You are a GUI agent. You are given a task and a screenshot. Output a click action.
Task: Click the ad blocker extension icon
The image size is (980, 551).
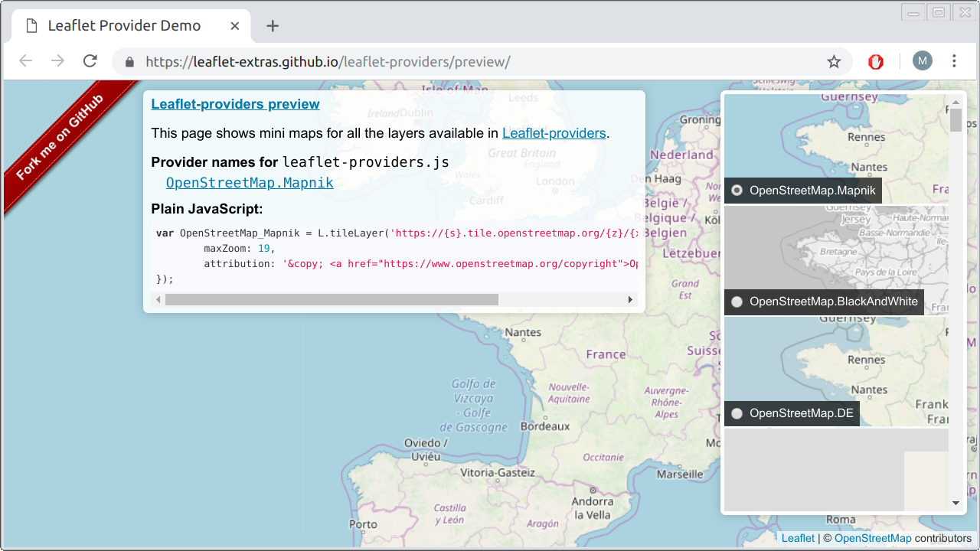(875, 60)
